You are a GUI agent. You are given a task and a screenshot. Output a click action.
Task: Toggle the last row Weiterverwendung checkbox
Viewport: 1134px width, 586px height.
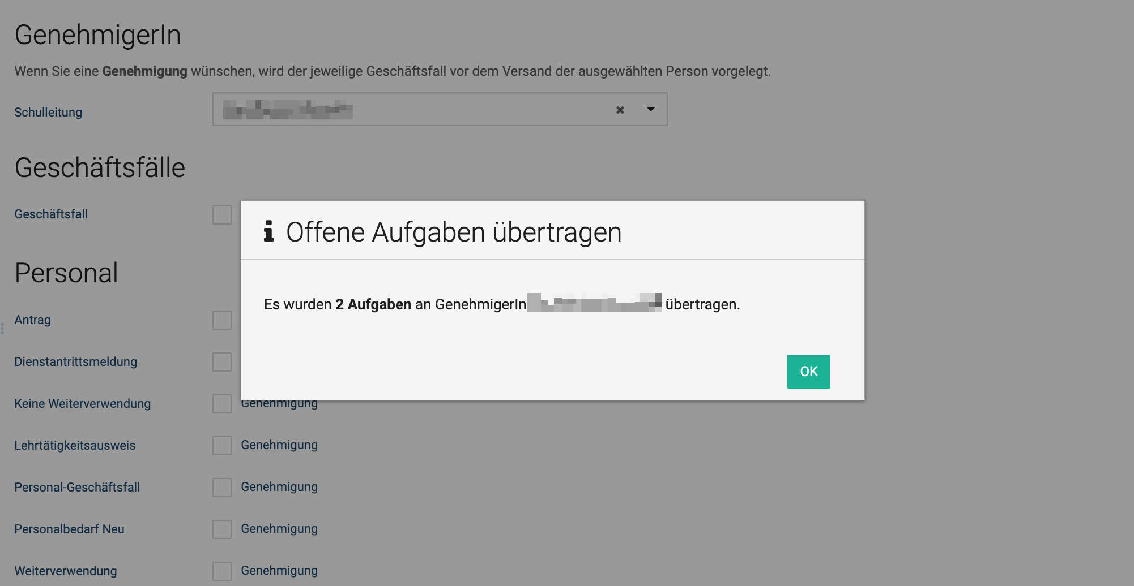click(x=222, y=571)
